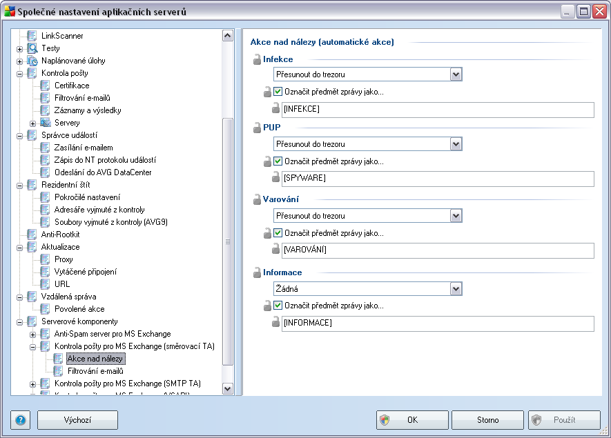
Task: Expand Anti-Spam server pro MS Exchange
Action: (33, 335)
